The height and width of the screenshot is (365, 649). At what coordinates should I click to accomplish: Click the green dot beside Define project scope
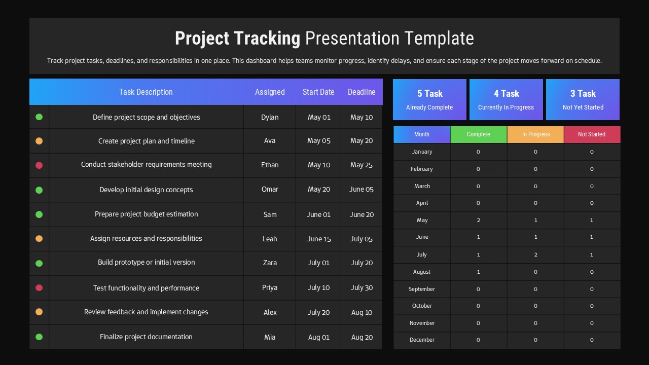pos(39,117)
